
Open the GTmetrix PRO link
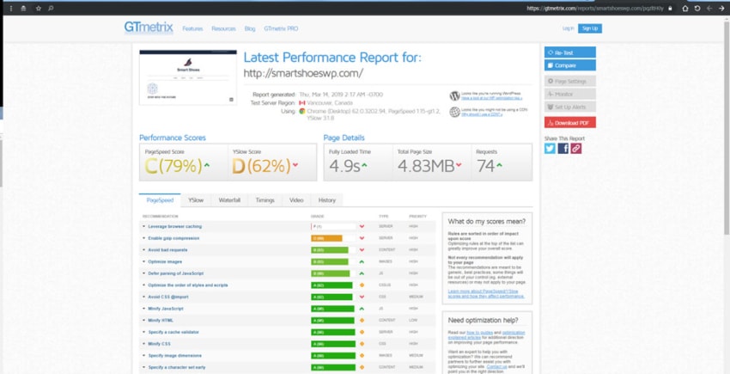[x=281, y=28]
